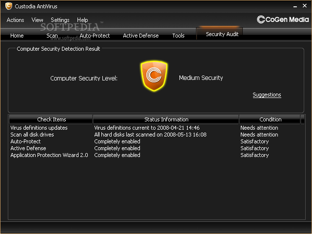
Task: Switch to the Home tab
Action: point(17,36)
